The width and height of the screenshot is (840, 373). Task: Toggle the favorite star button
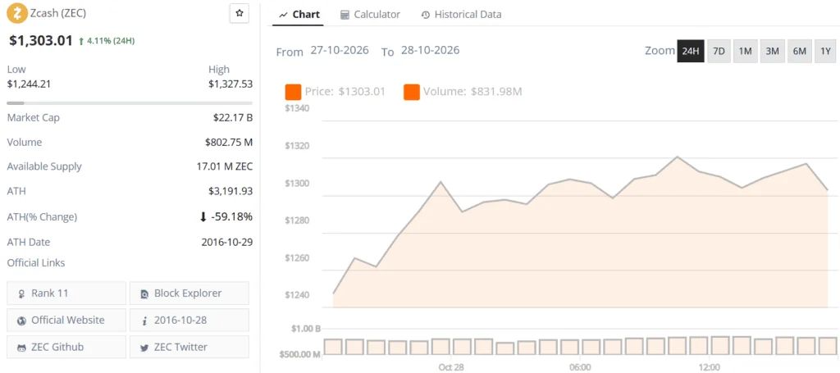(239, 13)
